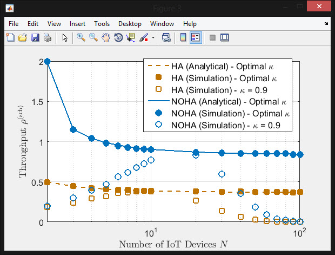Click the MATLAB logo in title bar

coord(10,8)
